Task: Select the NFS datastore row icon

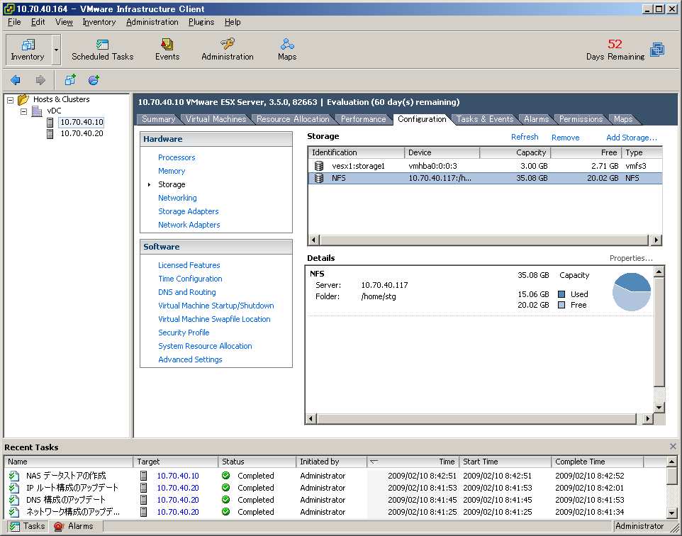Action: click(319, 178)
